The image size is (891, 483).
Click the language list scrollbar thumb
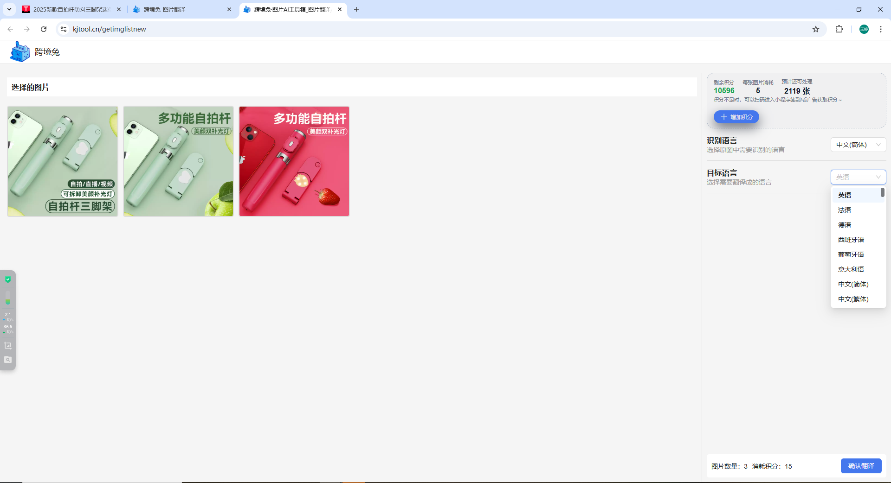[883, 192]
